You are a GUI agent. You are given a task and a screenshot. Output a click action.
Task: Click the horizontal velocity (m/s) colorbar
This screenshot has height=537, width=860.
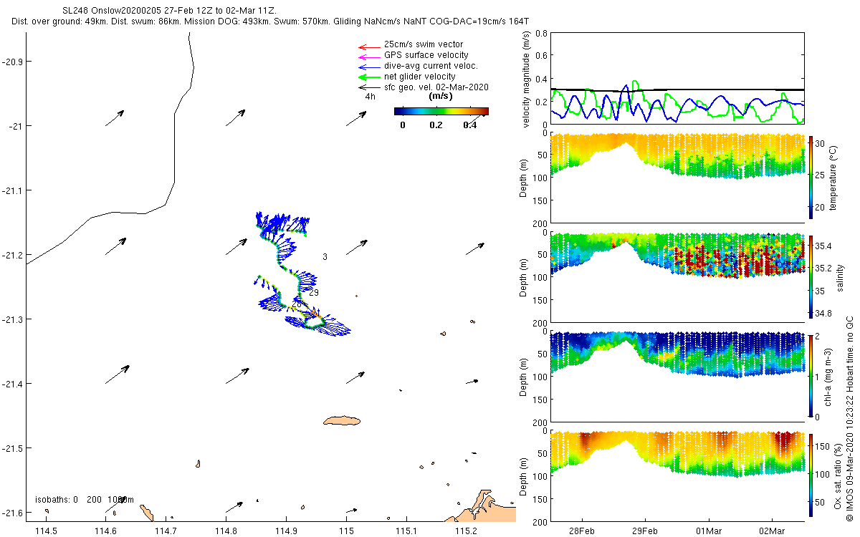[441, 111]
